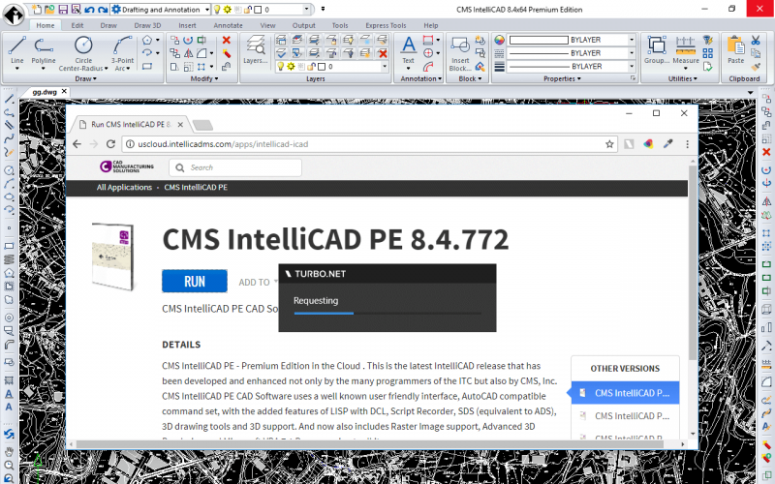Click the red X Delete icon in Modify panel

point(227,40)
